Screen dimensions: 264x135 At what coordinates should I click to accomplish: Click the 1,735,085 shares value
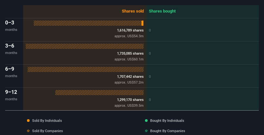[x=130, y=53]
